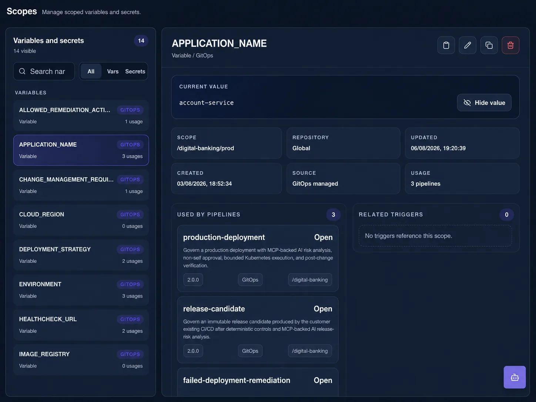Viewport: 536px width, 402px height.
Task: Click the GitOps managed source value
Action: coord(315,184)
